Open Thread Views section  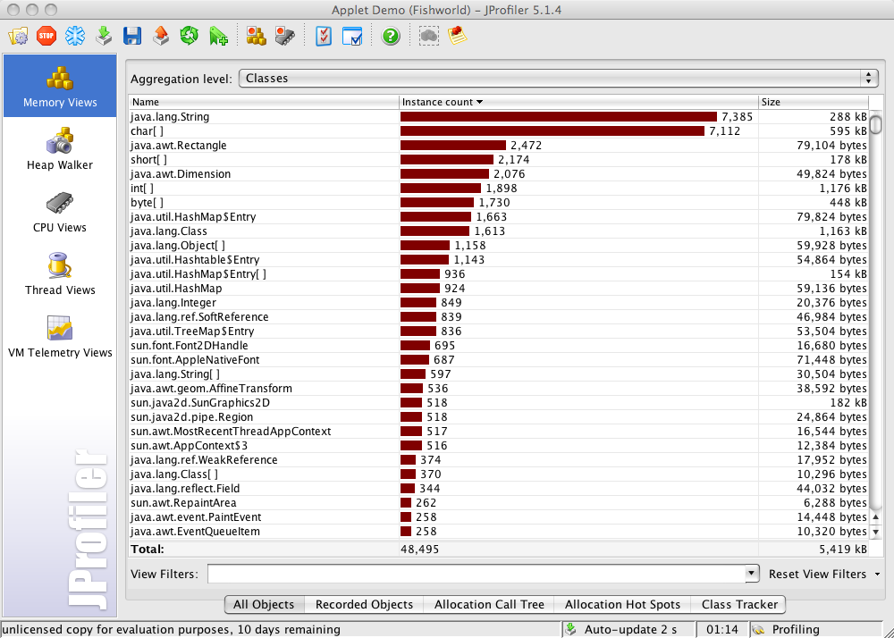(60, 274)
